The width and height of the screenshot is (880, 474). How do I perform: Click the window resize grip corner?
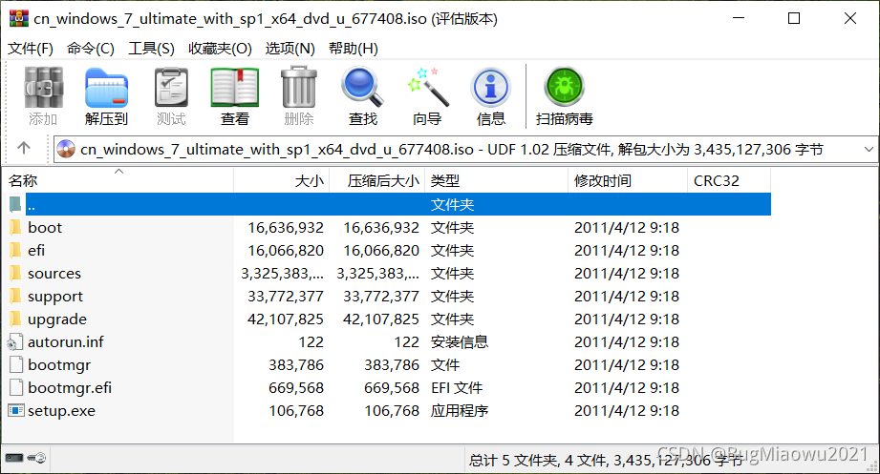(872, 466)
